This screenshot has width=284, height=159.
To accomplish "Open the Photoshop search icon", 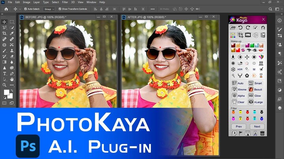I will pos(270,9).
